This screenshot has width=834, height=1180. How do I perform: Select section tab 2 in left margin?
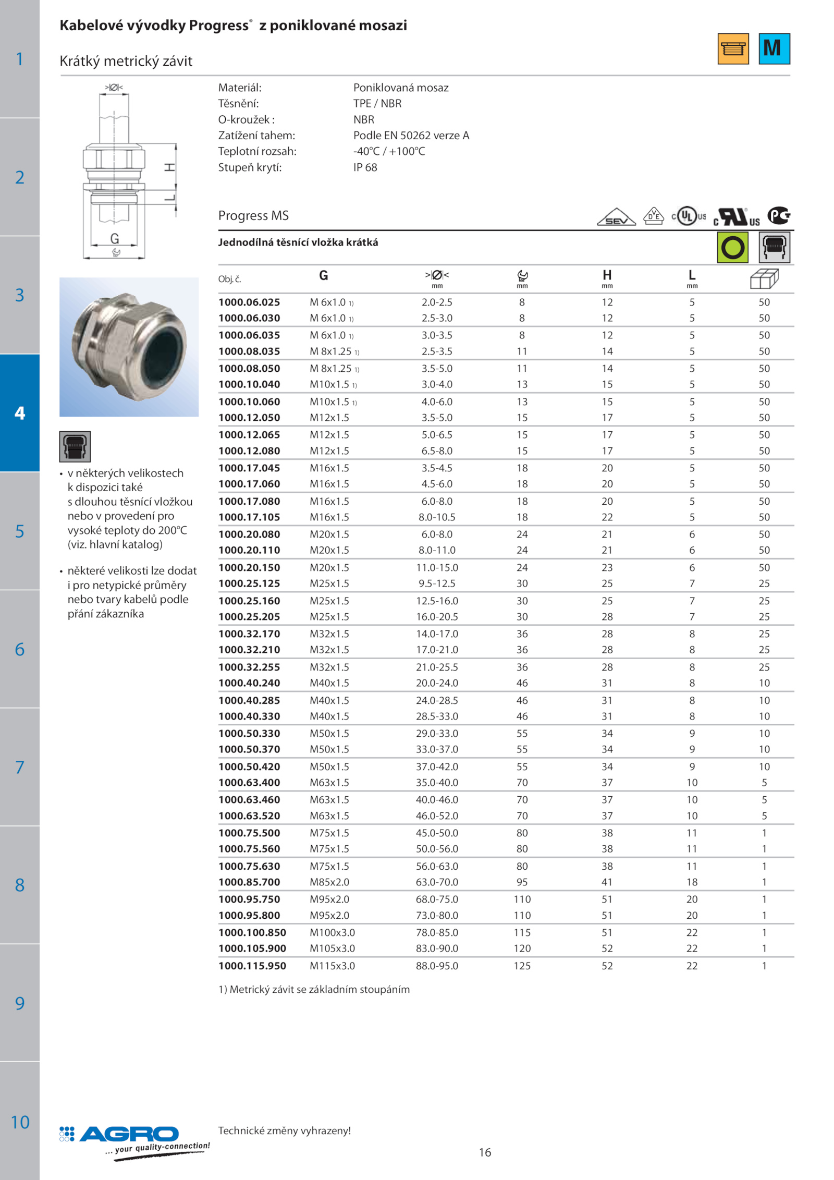click(20, 177)
